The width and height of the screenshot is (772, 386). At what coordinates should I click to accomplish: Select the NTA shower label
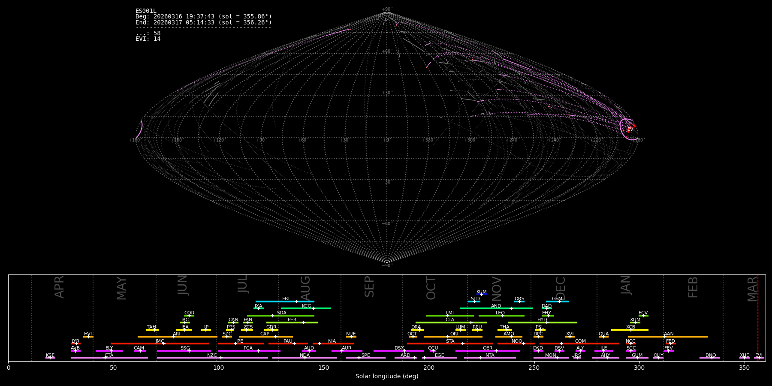[490, 356]
